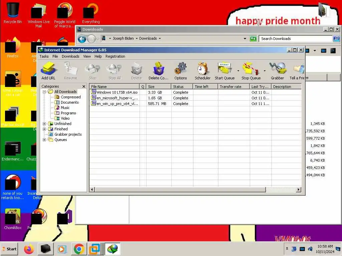Image resolution: width=342 pixels, height=256 pixels.
Task: Collapse the All Downloads tree node
Action: pos(44,92)
